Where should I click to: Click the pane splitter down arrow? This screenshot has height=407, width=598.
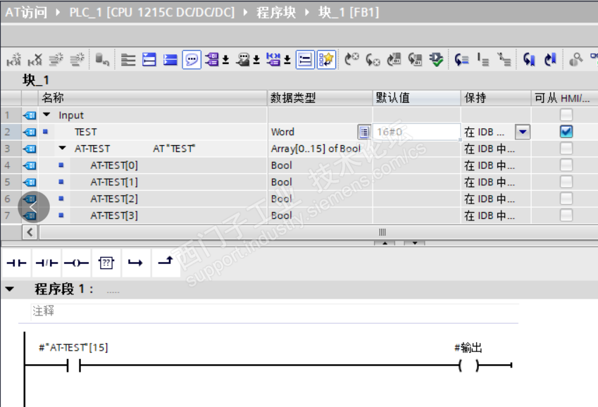point(415,243)
